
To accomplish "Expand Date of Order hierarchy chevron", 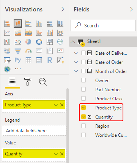I will point(76,62).
